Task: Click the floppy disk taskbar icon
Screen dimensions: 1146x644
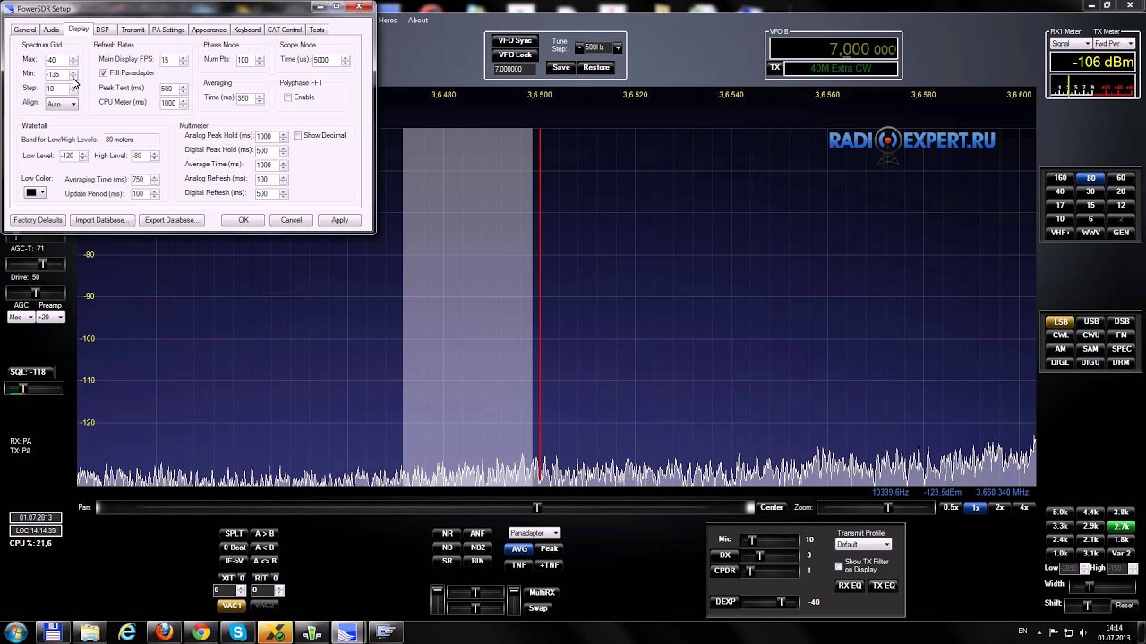Action: click(54, 632)
